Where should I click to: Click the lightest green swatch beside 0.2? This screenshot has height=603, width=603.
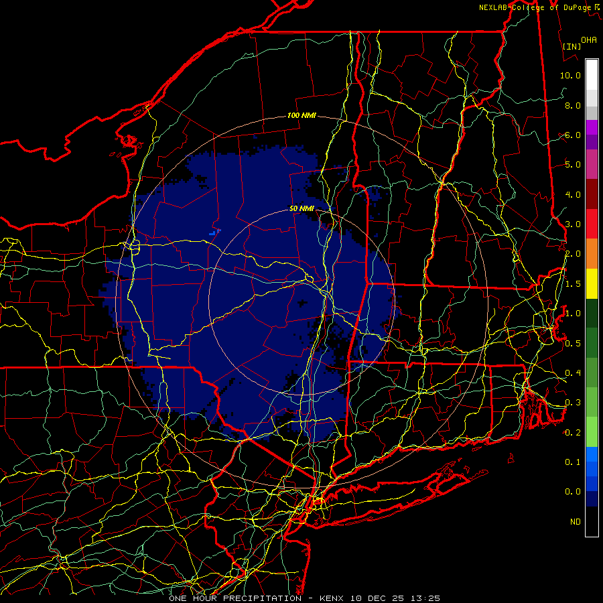click(x=592, y=432)
